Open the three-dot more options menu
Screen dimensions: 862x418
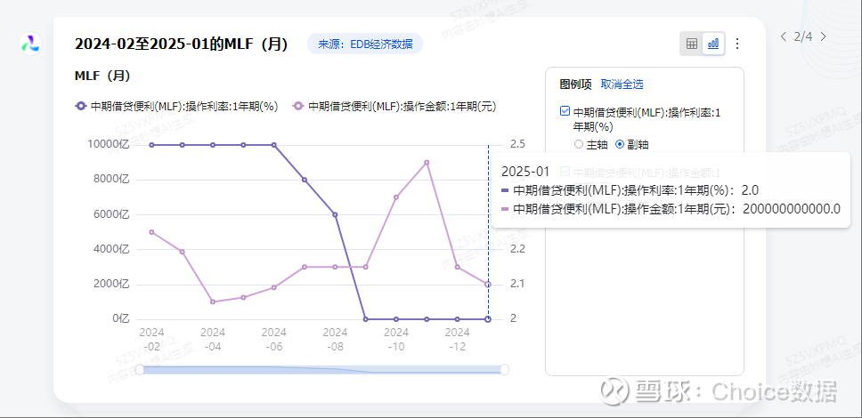tap(737, 44)
